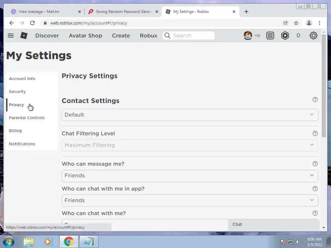Go back with browser back arrow
The image size is (331, 248).
[x=12, y=23]
